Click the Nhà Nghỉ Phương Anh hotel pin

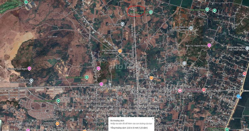(101, 84)
